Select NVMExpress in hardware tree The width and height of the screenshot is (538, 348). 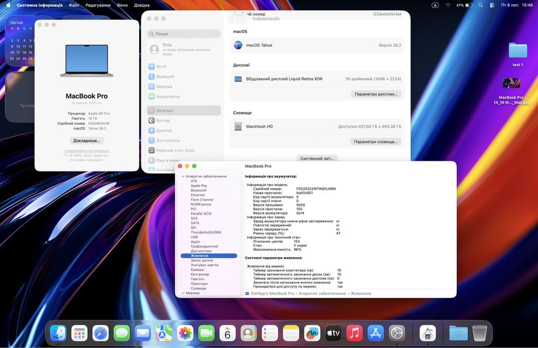[x=201, y=204]
